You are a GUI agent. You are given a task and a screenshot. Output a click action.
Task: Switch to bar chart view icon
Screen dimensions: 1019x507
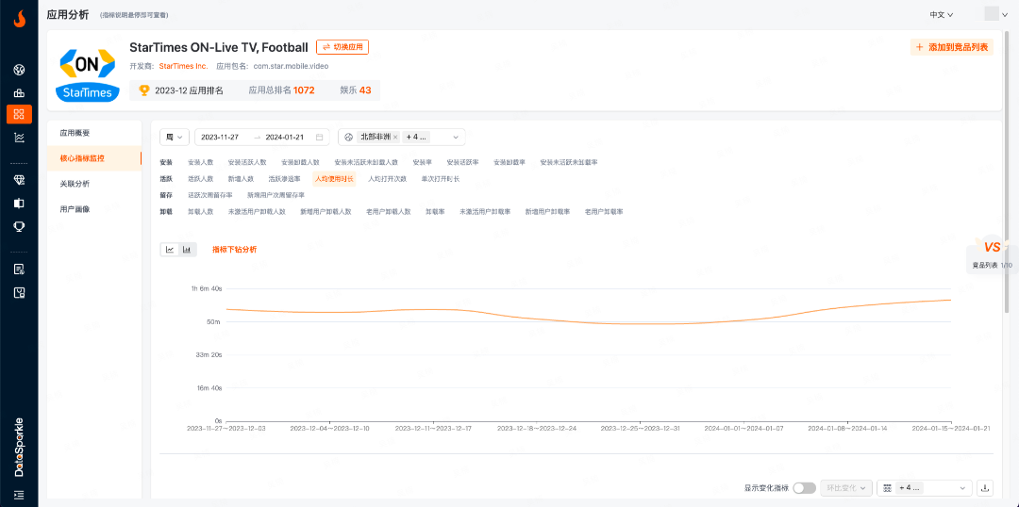click(187, 250)
